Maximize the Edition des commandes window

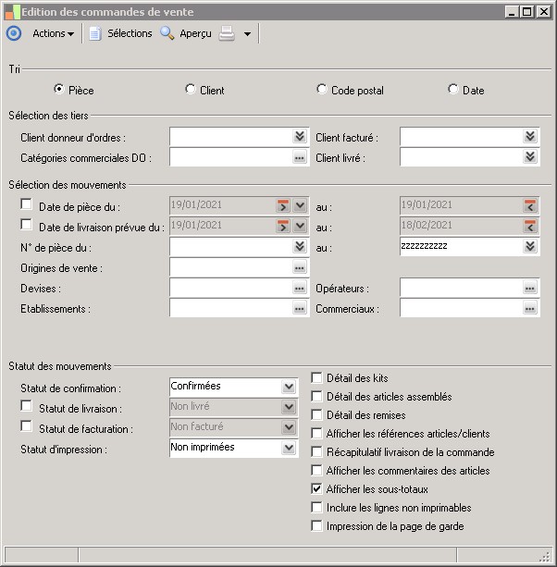[527, 12]
